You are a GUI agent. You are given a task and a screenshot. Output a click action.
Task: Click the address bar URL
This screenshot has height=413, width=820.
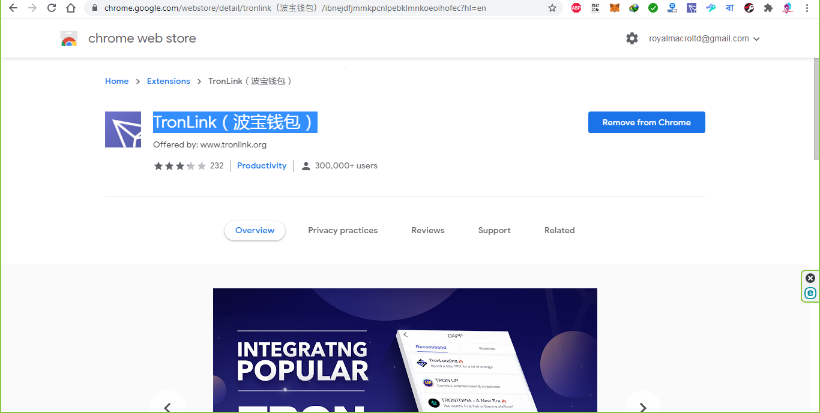point(295,8)
